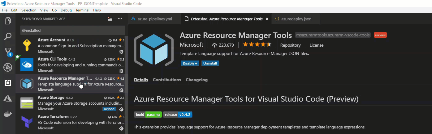Close the Extension: Azure Resource Manager Tools tab
432x134 pixels.
pyautogui.click(x=267, y=19)
